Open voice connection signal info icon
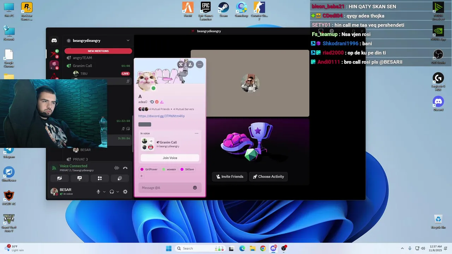Image resolution: width=452 pixels, height=254 pixels. tap(54, 168)
